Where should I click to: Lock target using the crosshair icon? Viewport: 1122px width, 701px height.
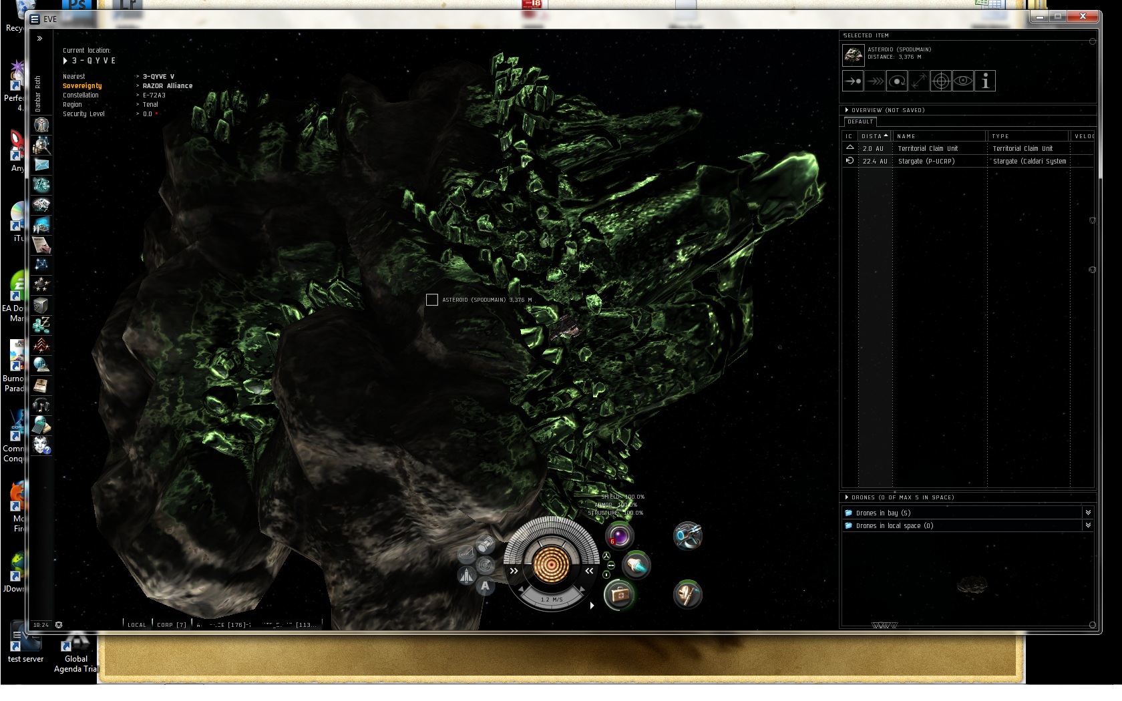[941, 81]
